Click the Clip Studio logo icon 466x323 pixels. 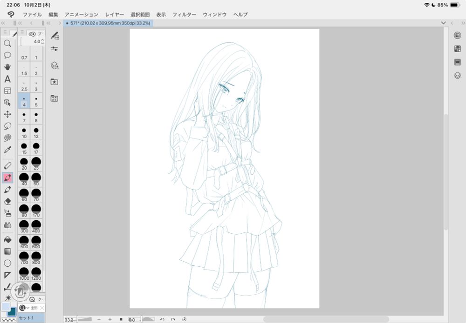[11, 14]
